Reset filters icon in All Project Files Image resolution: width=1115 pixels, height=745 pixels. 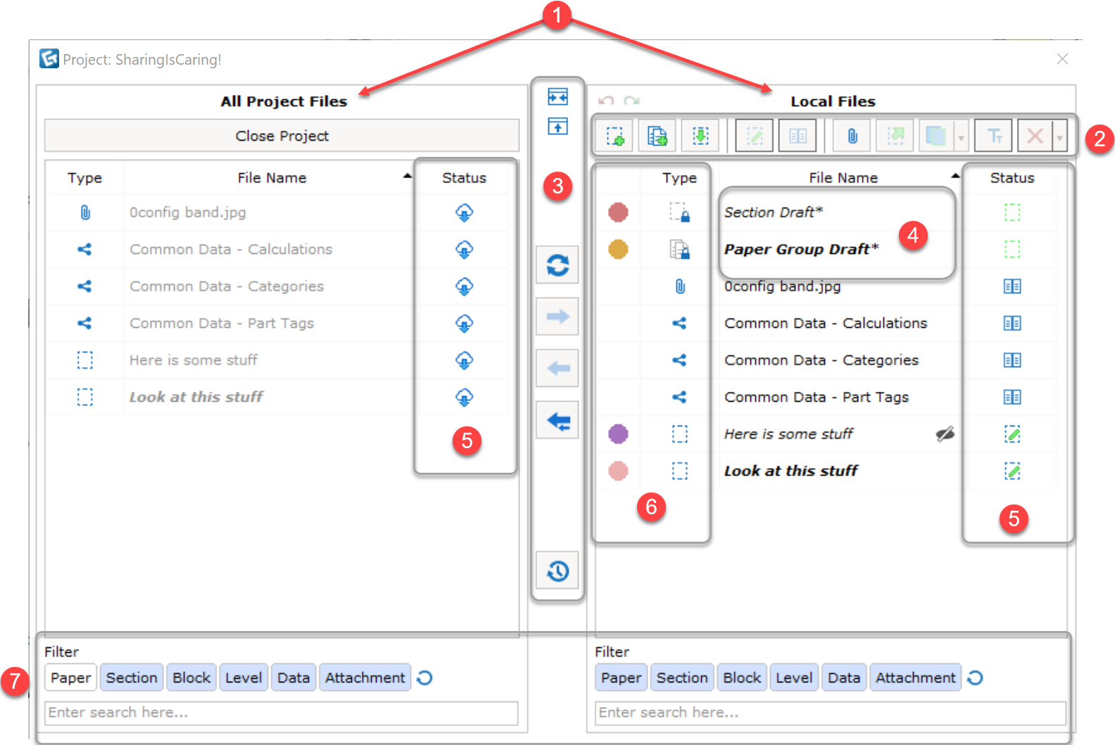(x=424, y=678)
